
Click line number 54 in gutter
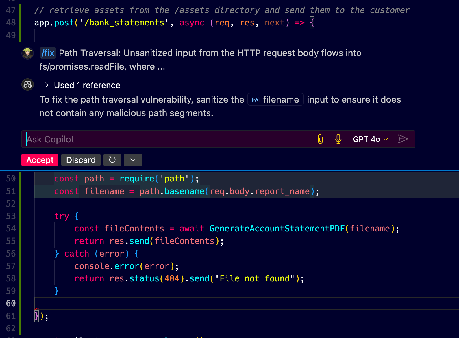click(x=11, y=229)
